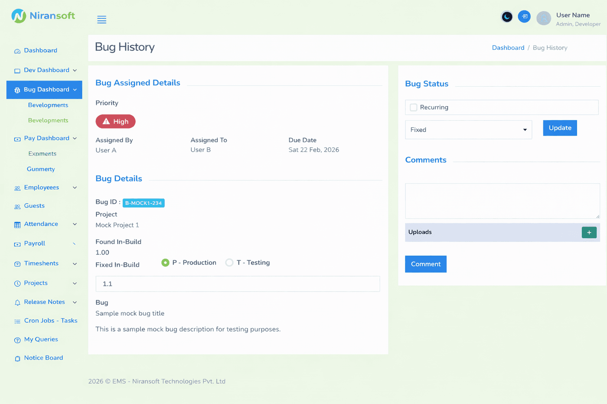Toggle dark mode using the moon icon
Image resolution: width=607 pixels, height=404 pixels.
[x=506, y=16]
